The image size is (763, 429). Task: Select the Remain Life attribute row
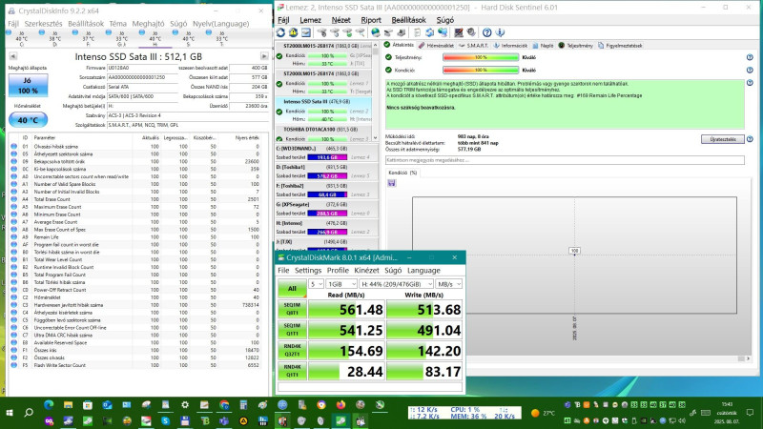coord(137,236)
